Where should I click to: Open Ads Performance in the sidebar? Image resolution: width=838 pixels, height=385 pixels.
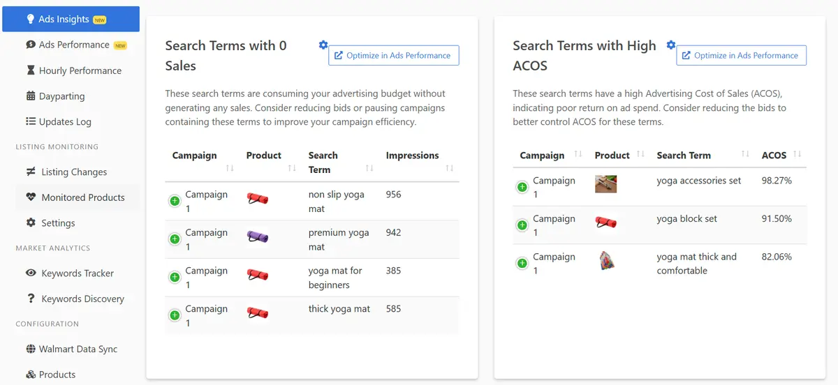click(74, 45)
